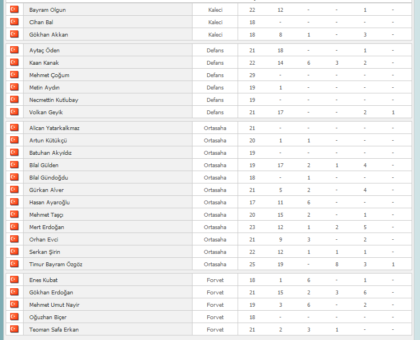Click the flag icon next to Kaan Kanak
The image size is (420, 340).
click(x=14, y=62)
